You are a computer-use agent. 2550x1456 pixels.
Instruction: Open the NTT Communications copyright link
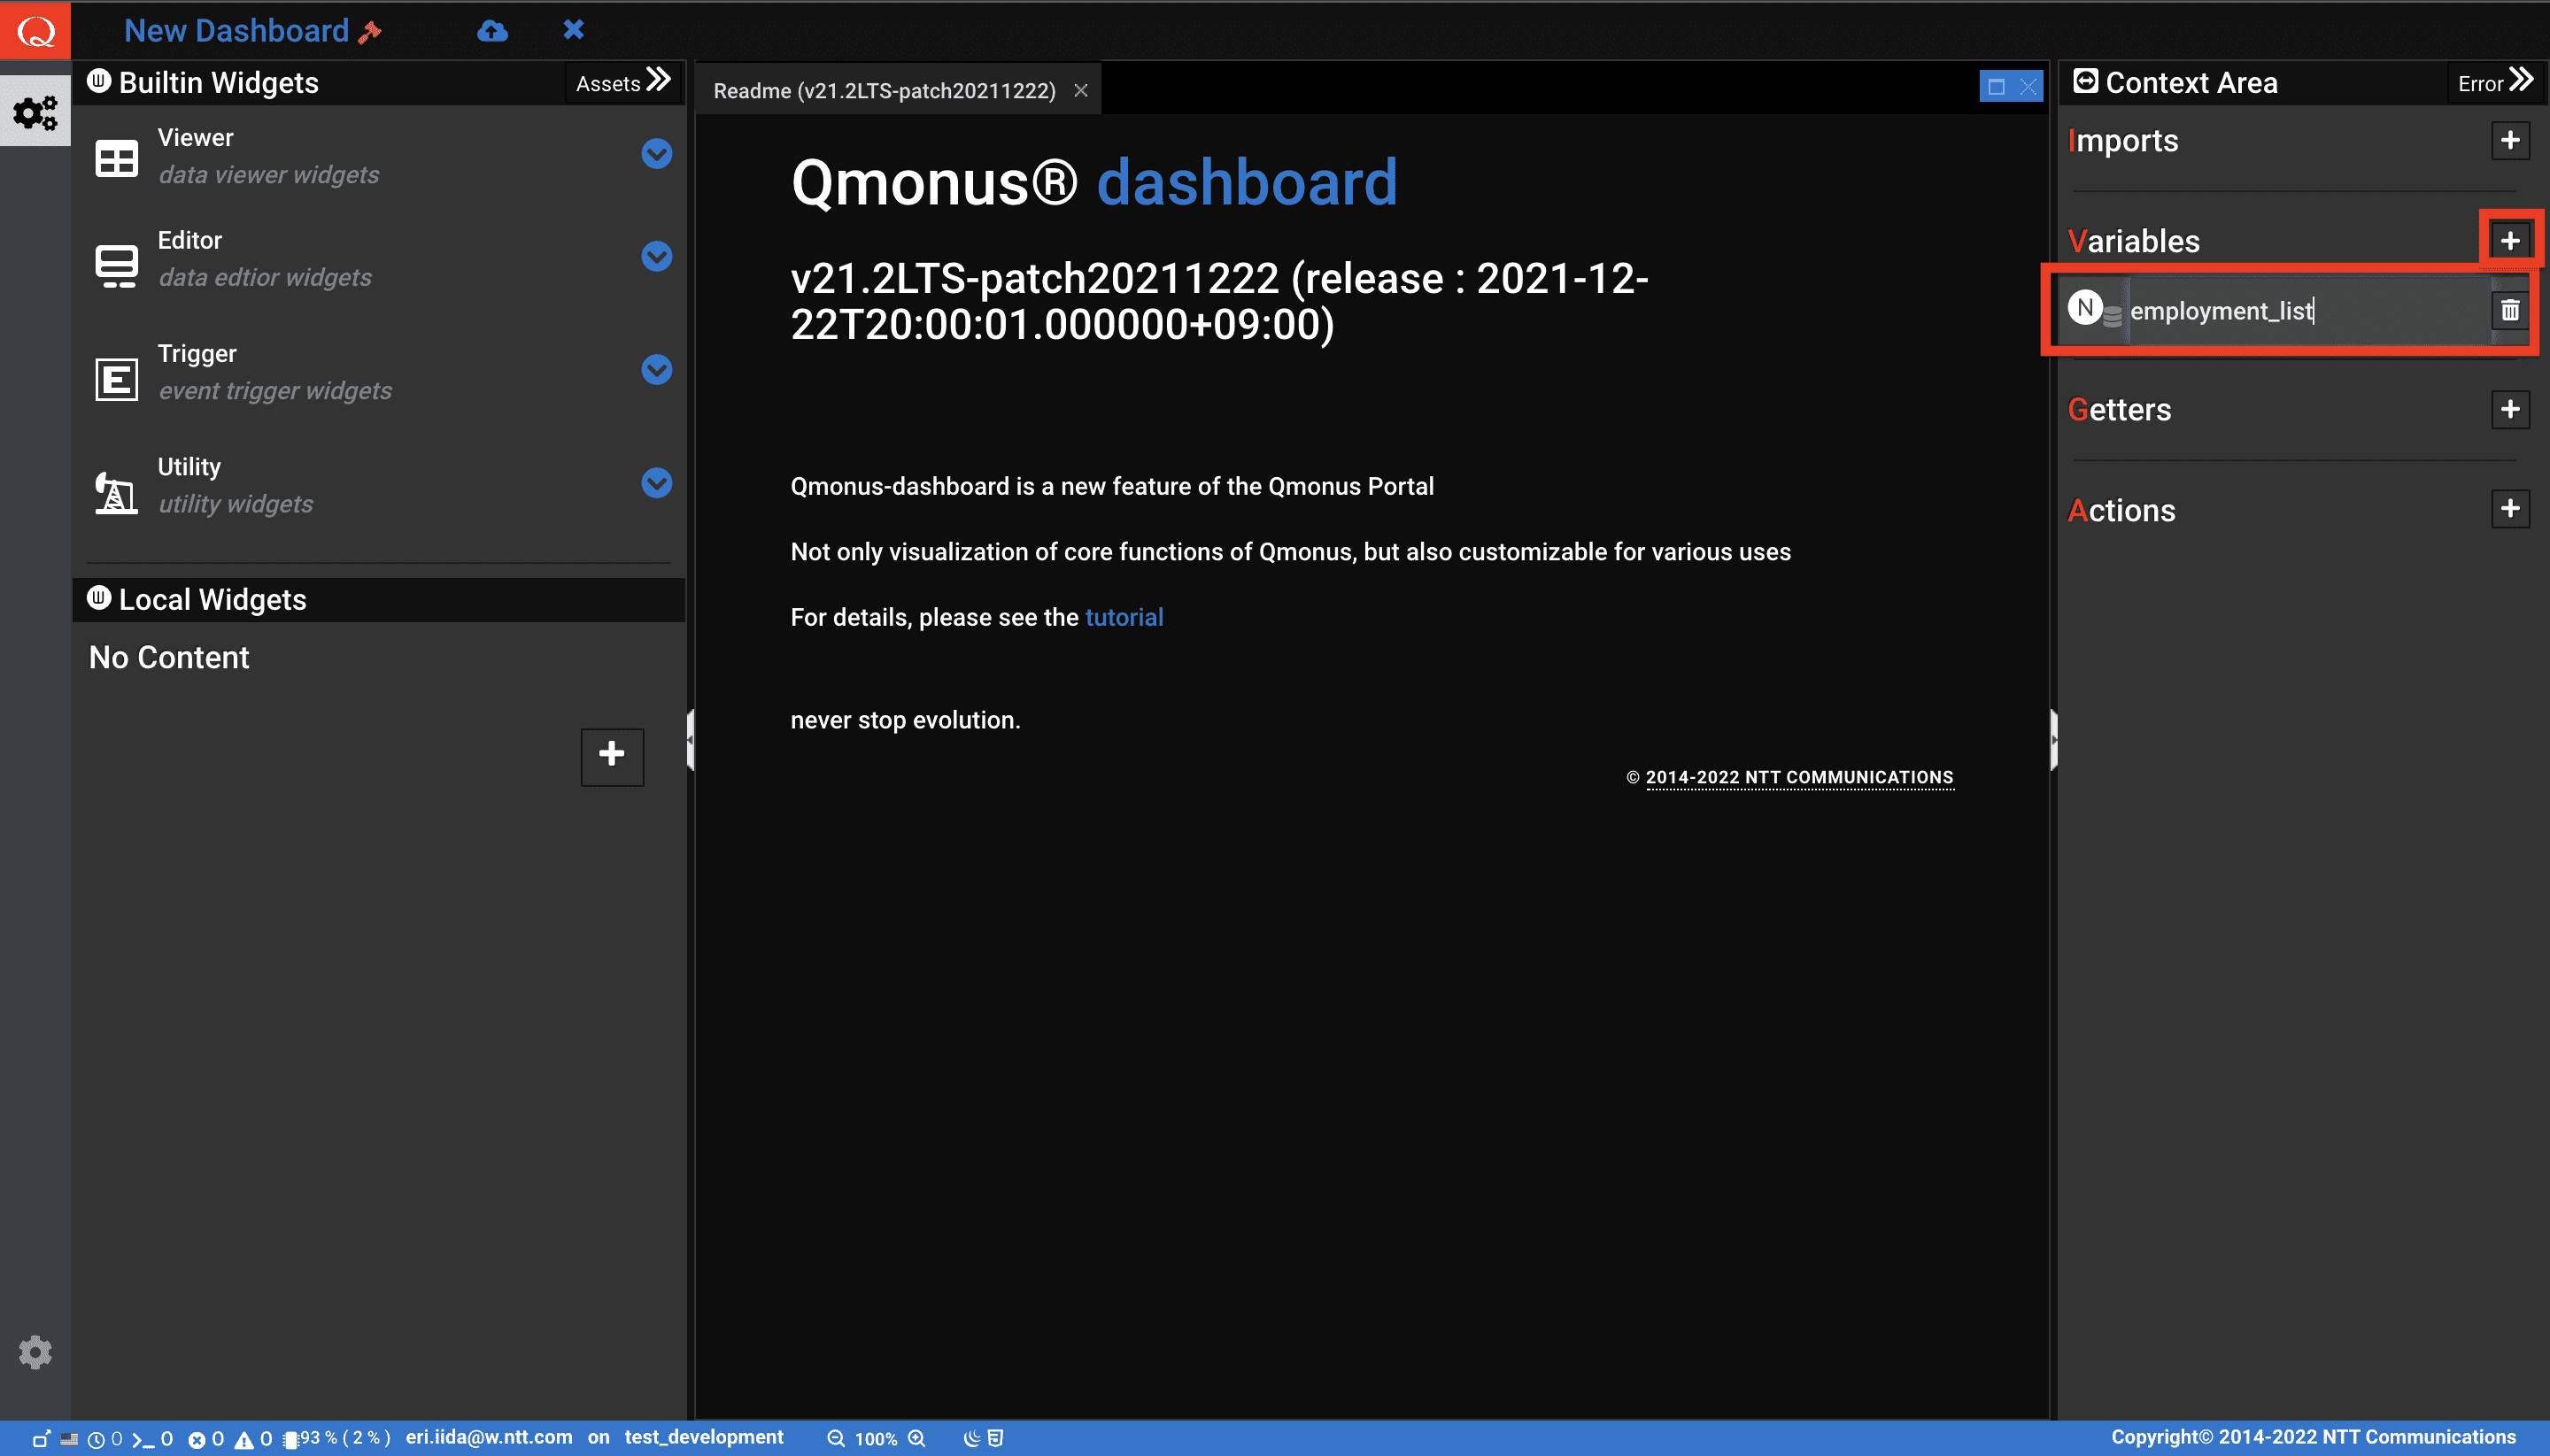1798,777
